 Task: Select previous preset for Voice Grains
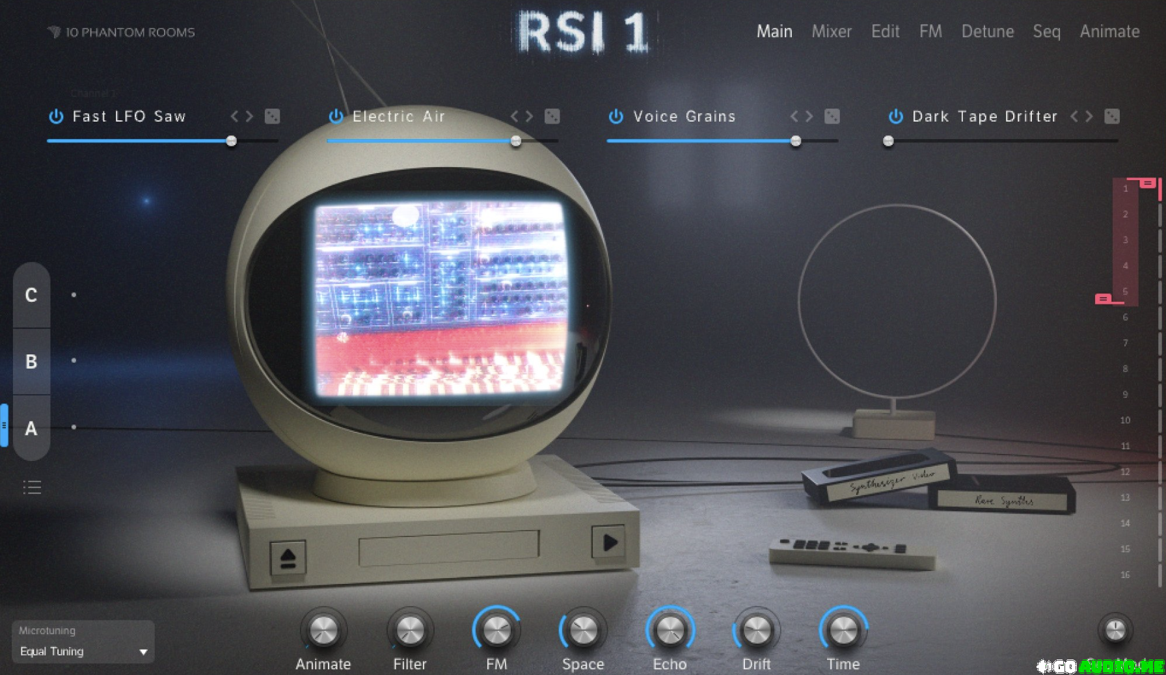coord(794,116)
